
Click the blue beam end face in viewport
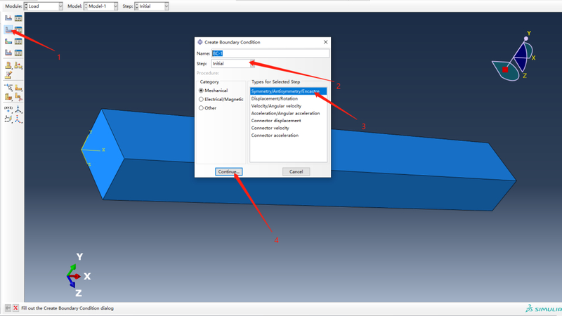(x=102, y=154)
